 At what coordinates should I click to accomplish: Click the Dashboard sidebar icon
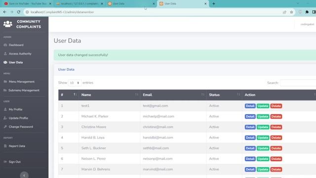[5, 45]
